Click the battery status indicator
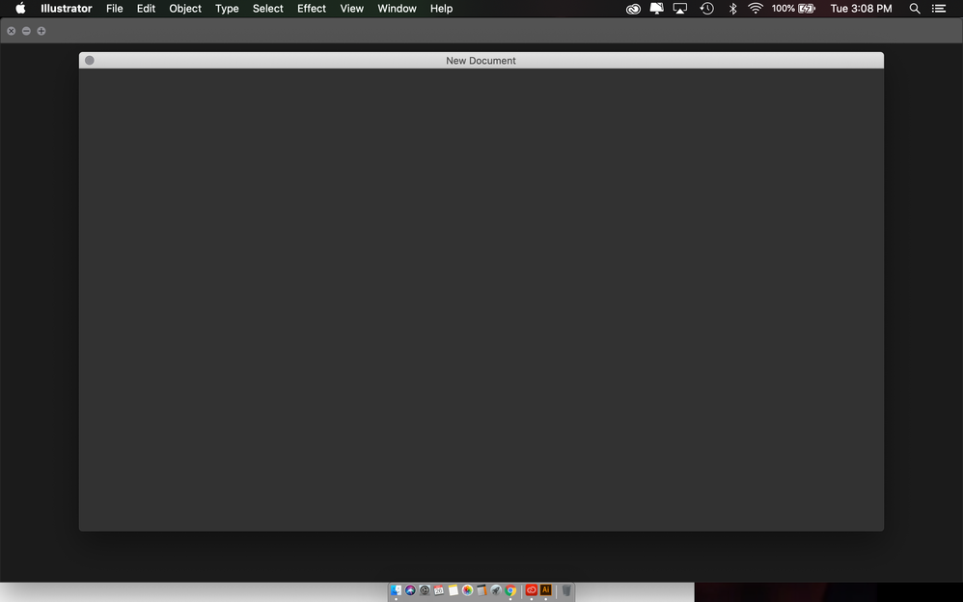The width and height of the screenshot is (963, 602). pyautogui.click(x=791, y=8)
